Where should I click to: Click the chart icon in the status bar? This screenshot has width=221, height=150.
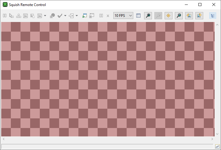(217, 146)
